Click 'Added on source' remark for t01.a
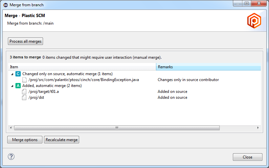Viewport: 269px width, 168px height. pos(172,92)
